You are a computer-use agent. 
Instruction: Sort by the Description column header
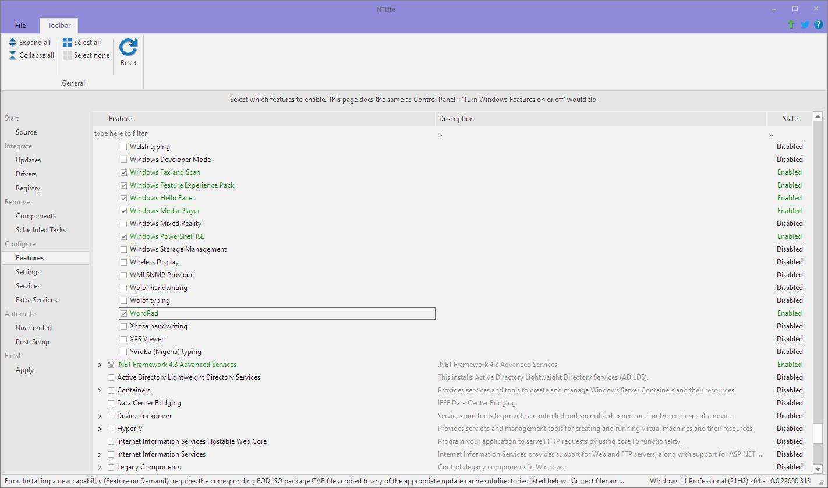601,119
